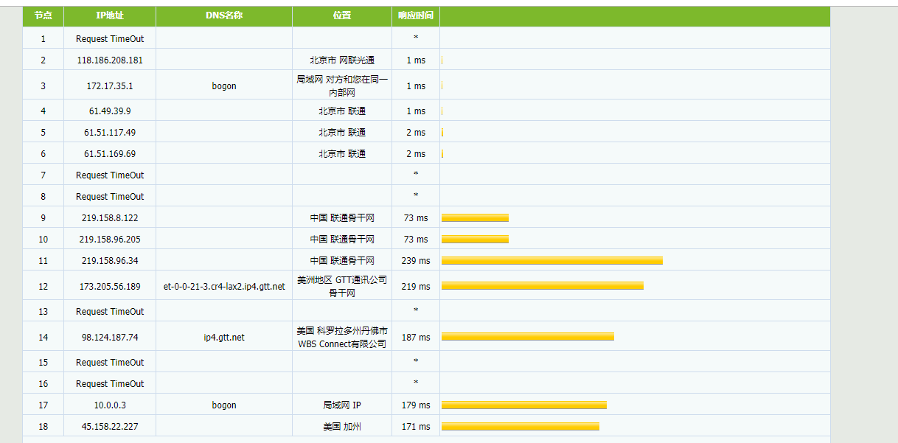Click the latency bar for row 12

(543, 286)
